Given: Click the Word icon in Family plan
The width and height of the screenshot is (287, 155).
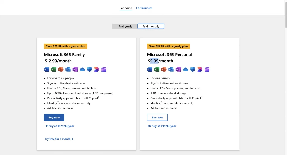Looking at the screenshot, I should click(x=47, y=69).
